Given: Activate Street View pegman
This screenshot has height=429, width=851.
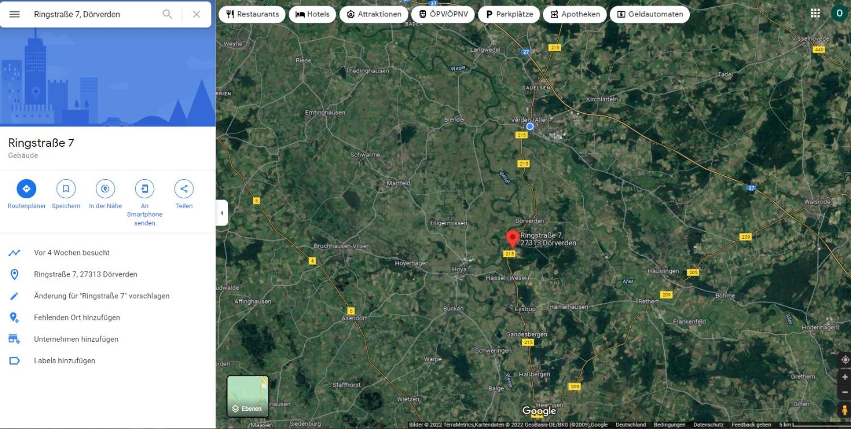Looking at the screenshot, I should (x=845, y=410).
